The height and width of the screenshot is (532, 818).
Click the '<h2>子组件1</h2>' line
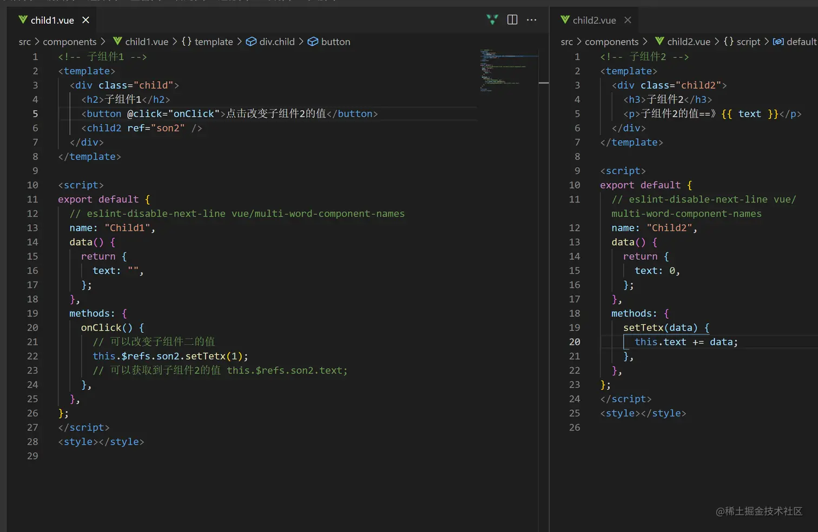click(x=126, y=99)
